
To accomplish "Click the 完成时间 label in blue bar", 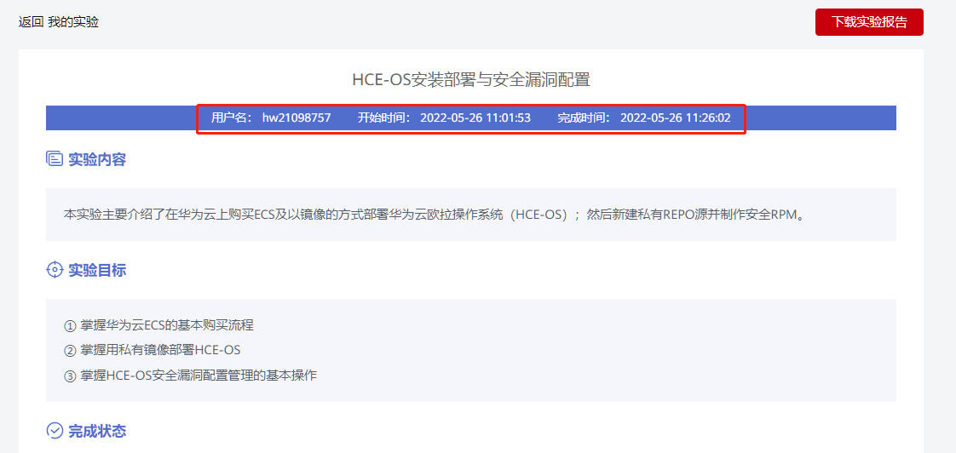I will click(x=585, y=118).
